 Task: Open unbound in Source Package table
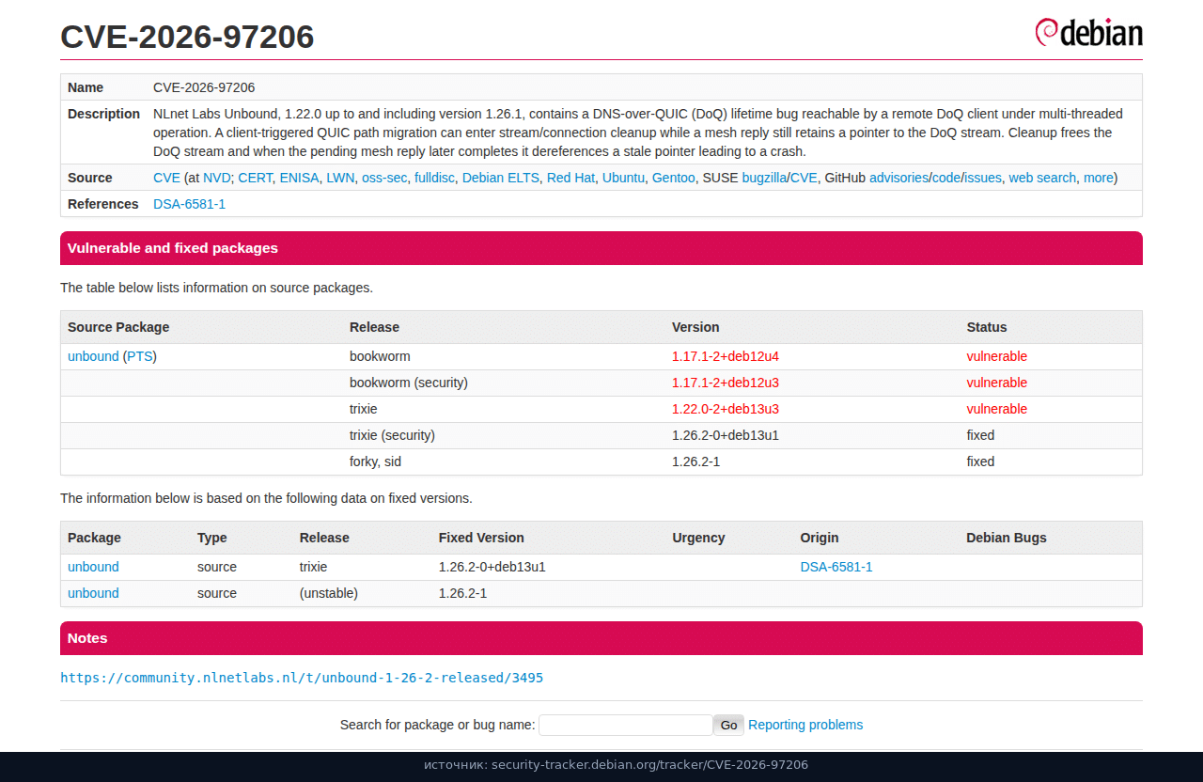pos(93,356)
